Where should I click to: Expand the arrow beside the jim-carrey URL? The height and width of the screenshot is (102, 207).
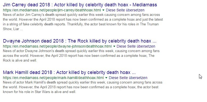(x=103, y=10)
